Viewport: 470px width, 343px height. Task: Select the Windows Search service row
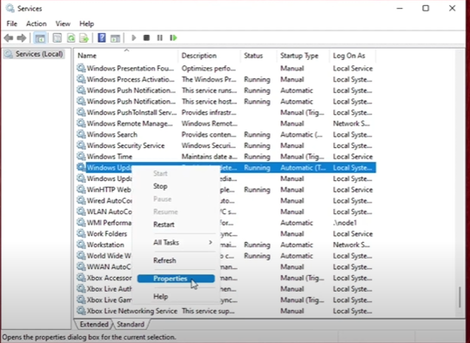[225, 134]
